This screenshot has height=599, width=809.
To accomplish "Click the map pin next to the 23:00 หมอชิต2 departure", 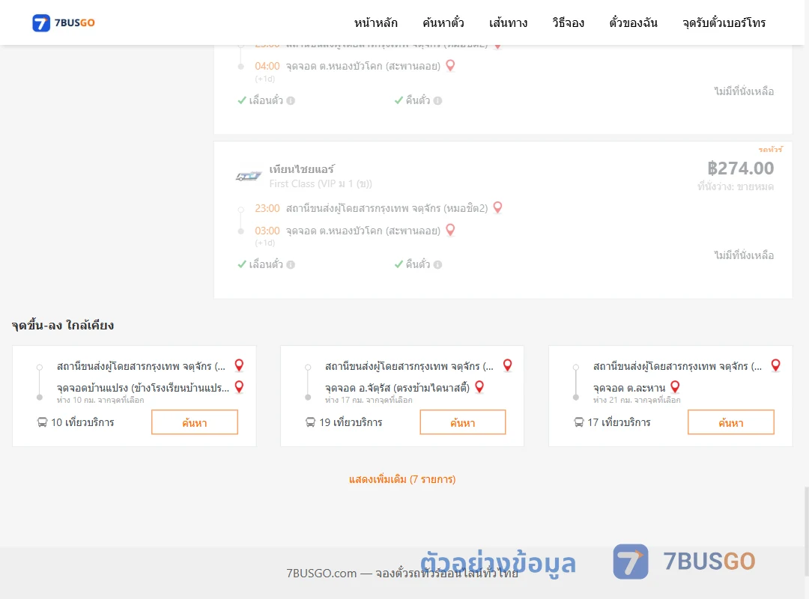I will [498, 207].
